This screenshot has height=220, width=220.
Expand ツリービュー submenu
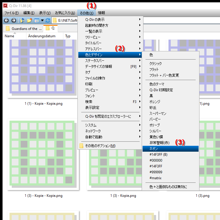click(110, 37)
